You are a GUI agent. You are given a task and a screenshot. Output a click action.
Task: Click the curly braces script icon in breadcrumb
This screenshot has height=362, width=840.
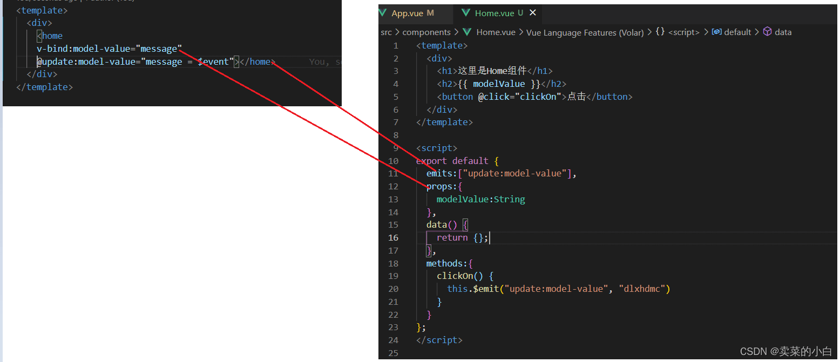click(x=660, y=32)
